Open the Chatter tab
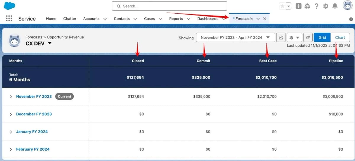355x161 pixels. pyautogui.click(x=70, y=18)
